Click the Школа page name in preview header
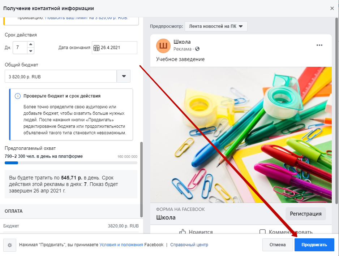 (x=182, y=42)
